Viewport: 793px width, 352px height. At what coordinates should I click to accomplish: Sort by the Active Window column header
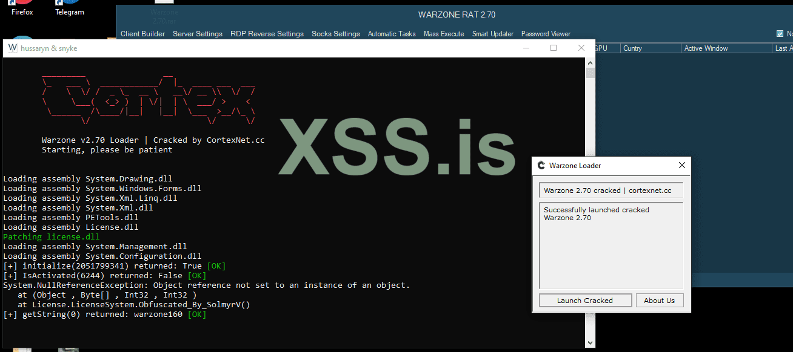click(726, 48)
